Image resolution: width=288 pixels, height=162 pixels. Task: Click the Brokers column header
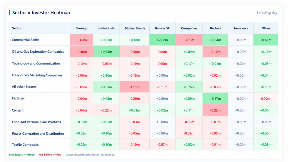tap(216, 28)
